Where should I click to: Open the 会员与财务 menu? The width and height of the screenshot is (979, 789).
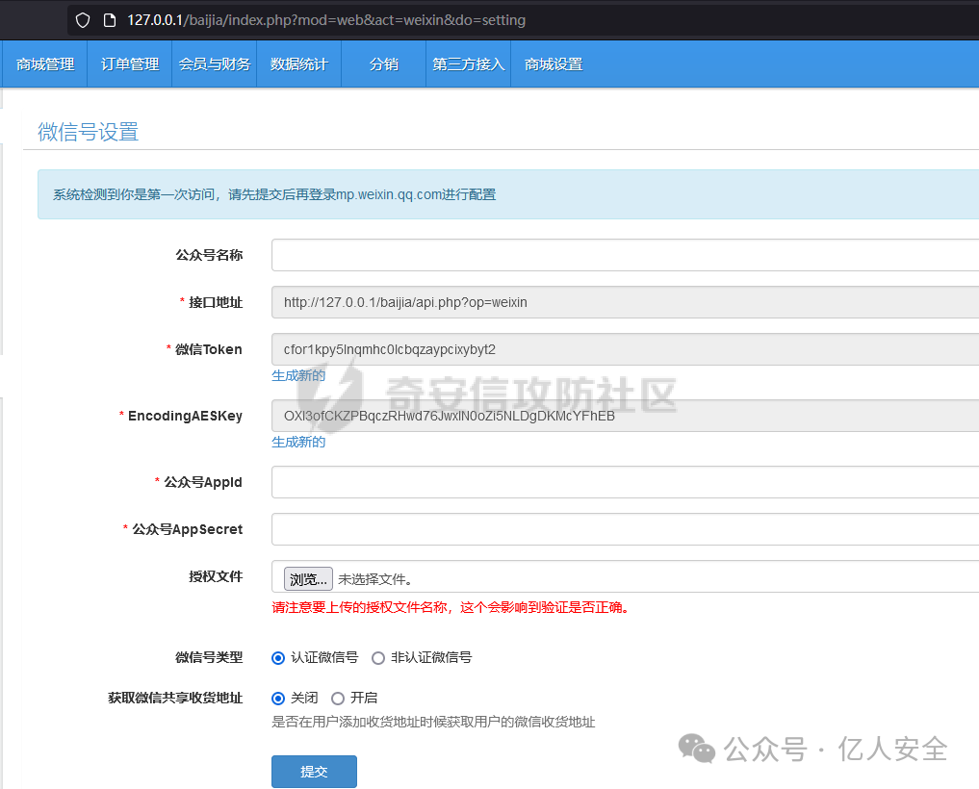(214, 64)
